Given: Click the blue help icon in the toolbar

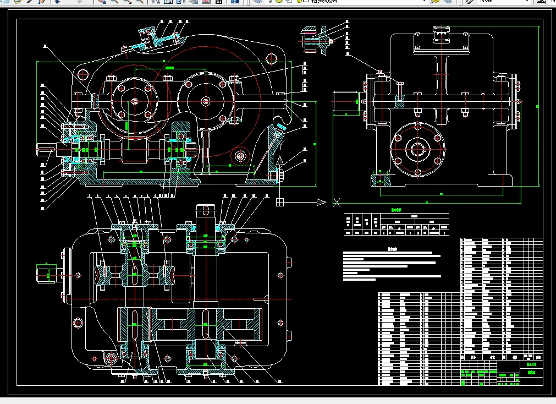Looking at the screenshot, I should (234, 2).
